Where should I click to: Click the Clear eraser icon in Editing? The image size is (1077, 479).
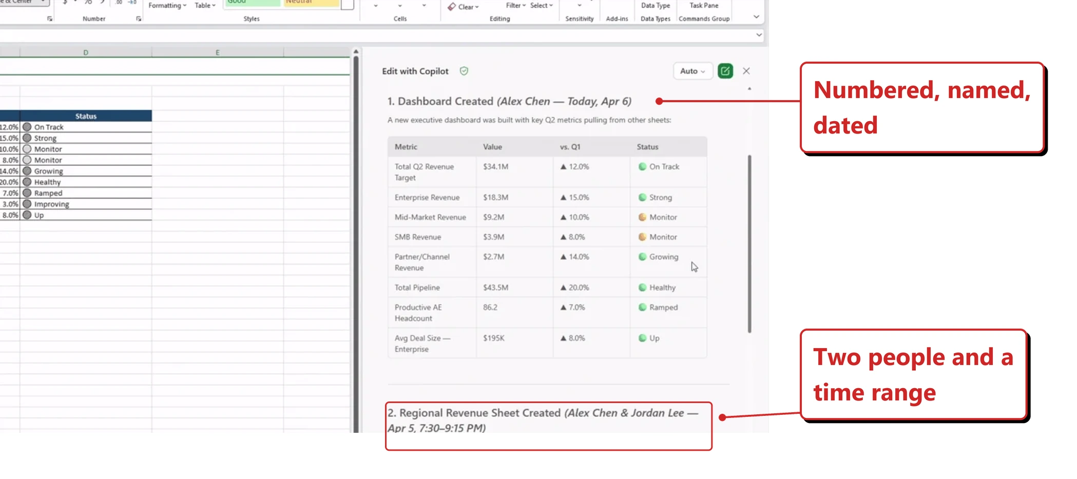click(x=452, y=7)
